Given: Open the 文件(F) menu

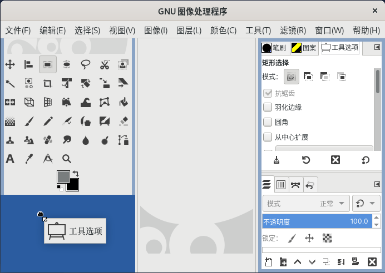Looking at the screenshot, I should [x=18, y=31].
